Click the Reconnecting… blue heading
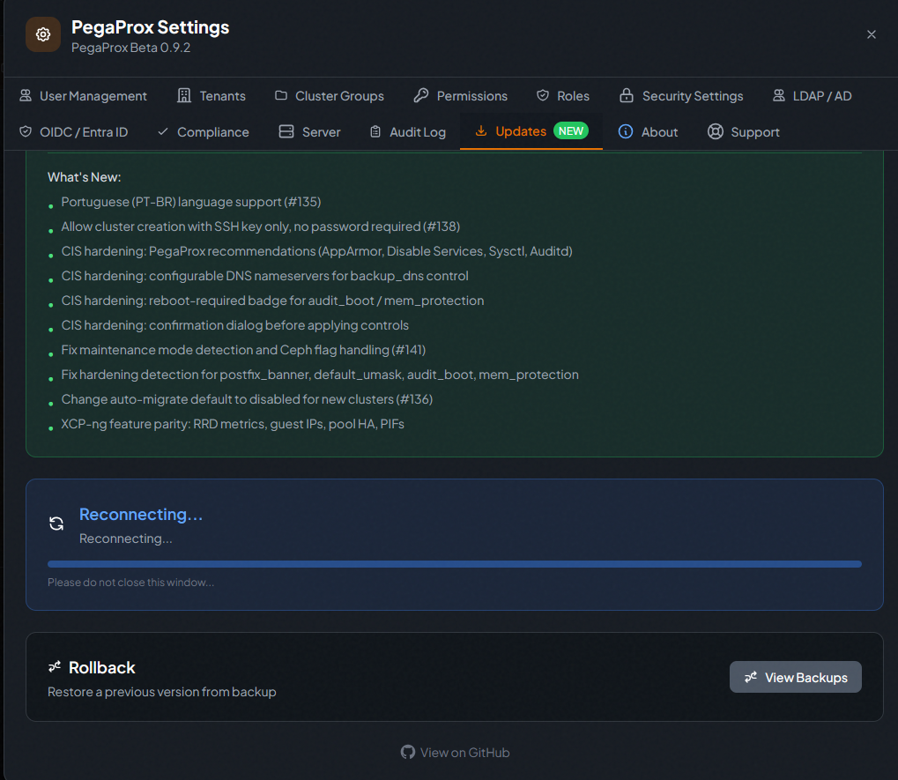Viewport: 898px width, 780px height. tap(141, 515)
